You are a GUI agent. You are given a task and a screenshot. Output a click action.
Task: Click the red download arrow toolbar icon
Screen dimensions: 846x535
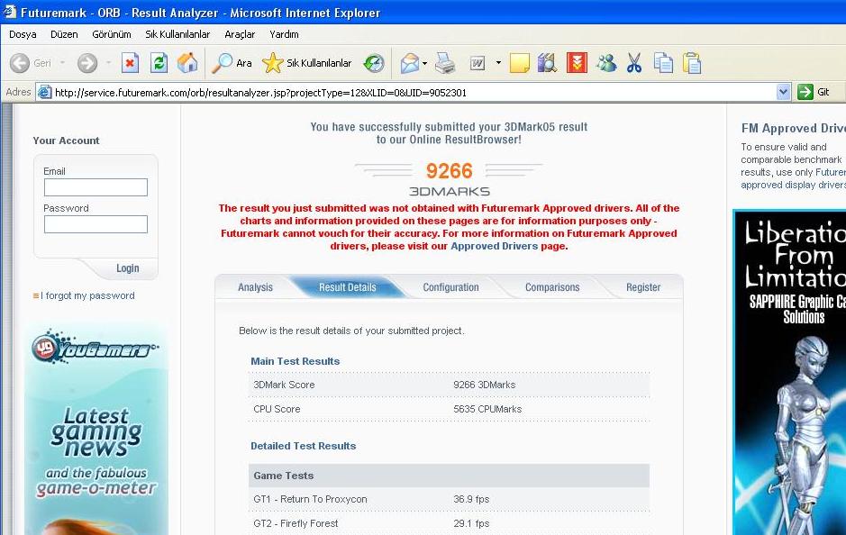pos(577,63)
